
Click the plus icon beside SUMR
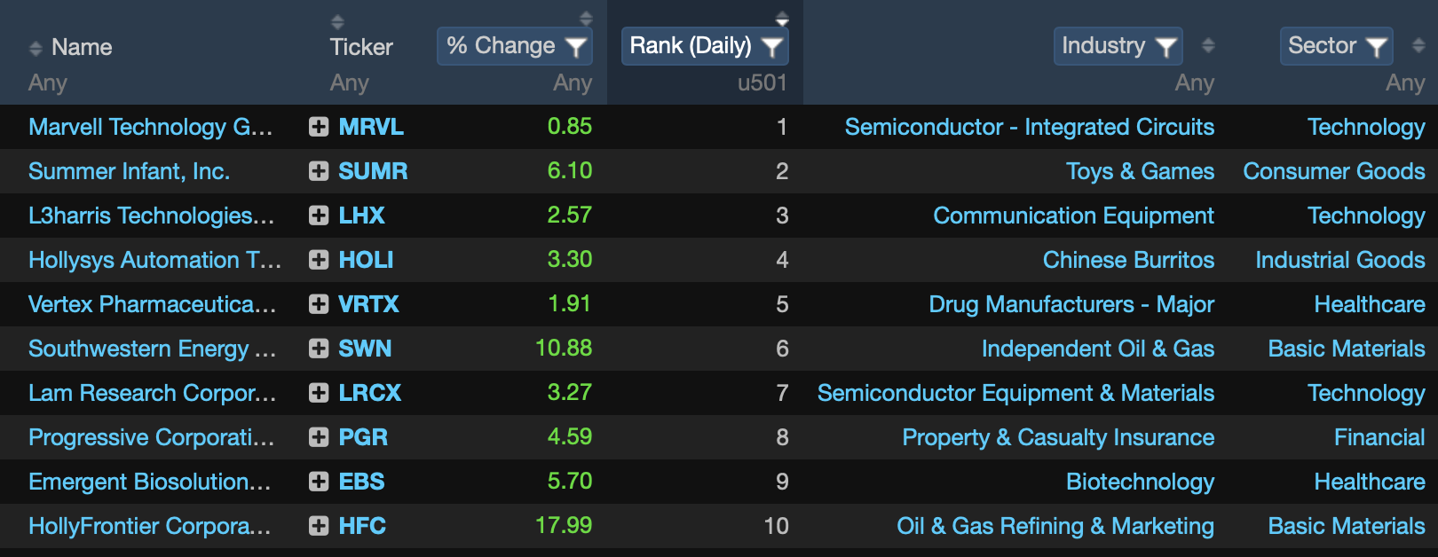tap(319, 171)
